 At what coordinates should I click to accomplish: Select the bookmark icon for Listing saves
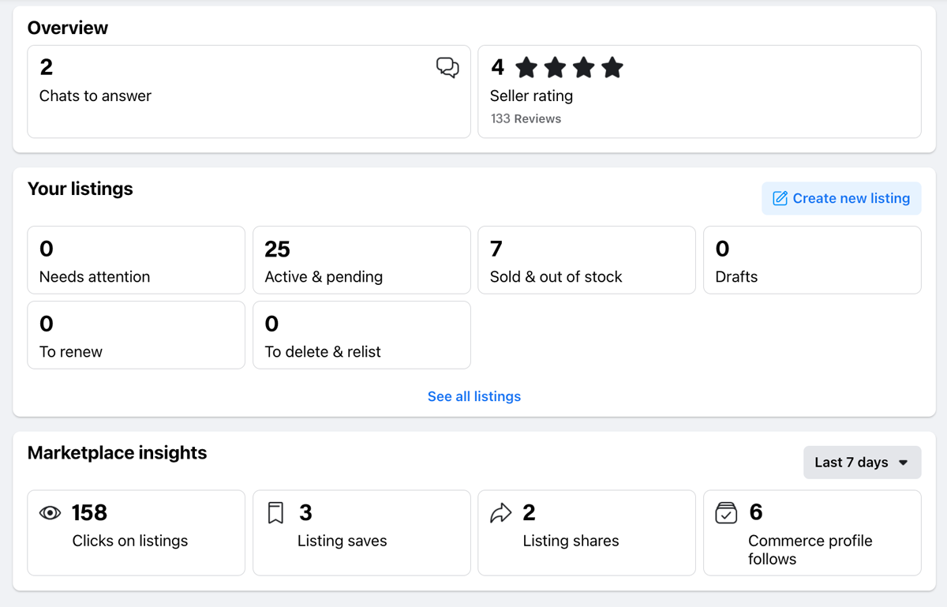pyautogui.click(x=275, y=512)
